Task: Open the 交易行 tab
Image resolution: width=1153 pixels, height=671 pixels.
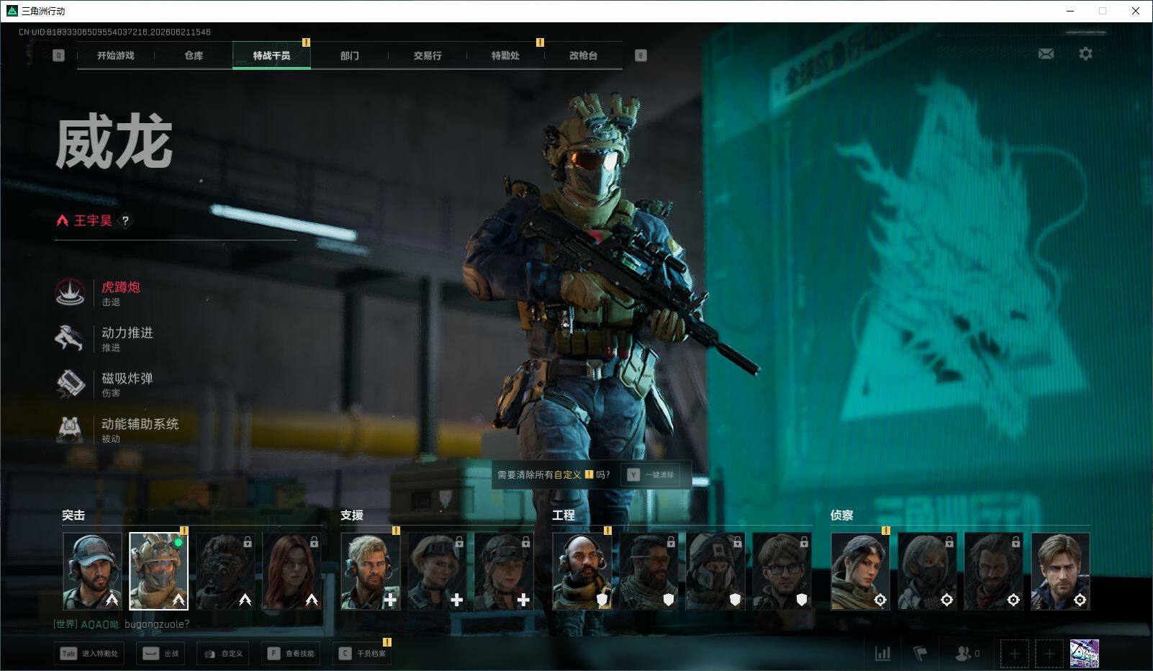Action: tap(428, 55)
